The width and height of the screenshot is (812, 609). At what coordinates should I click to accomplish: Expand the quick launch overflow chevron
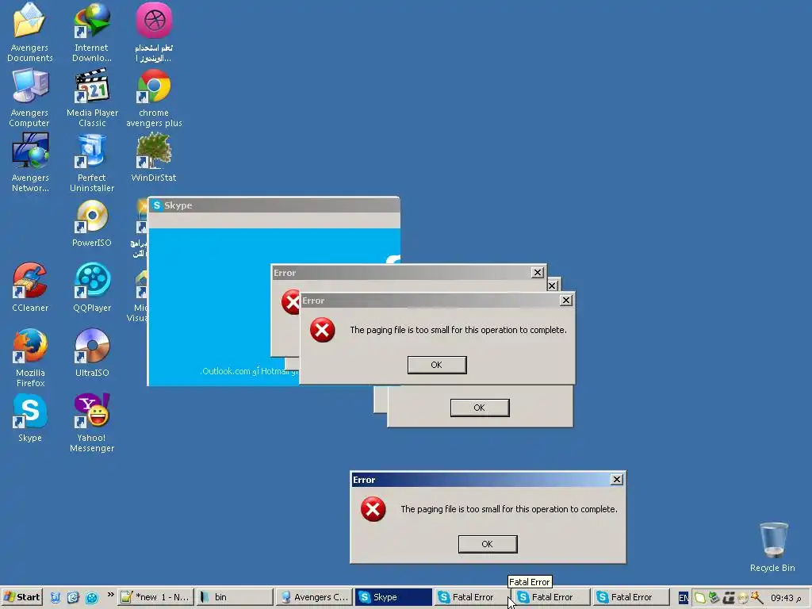(110, 595)
